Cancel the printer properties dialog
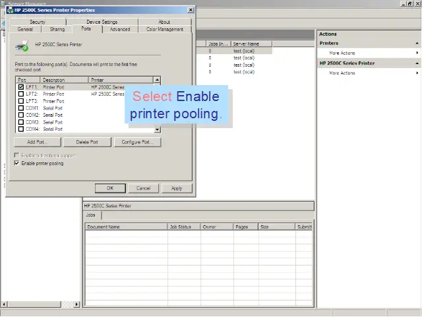The width and height of the screenshot is (422, 317). point(143,188)
